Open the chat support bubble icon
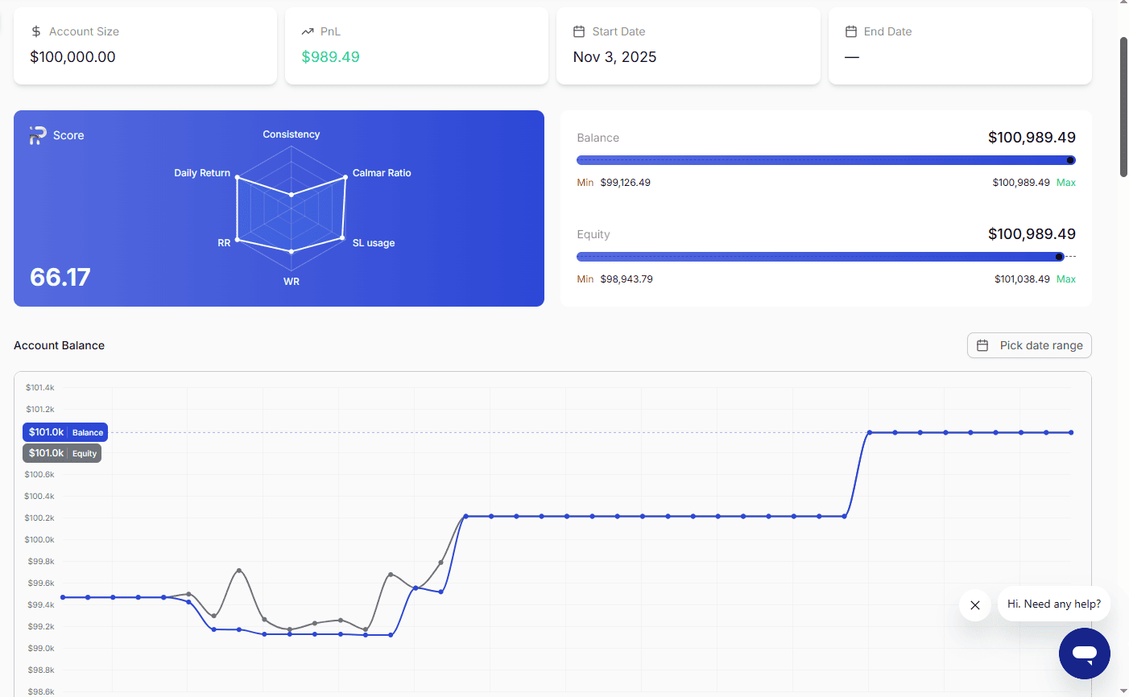The image size is (1129, 697). pyautogui.click(x=1084, y=654)
